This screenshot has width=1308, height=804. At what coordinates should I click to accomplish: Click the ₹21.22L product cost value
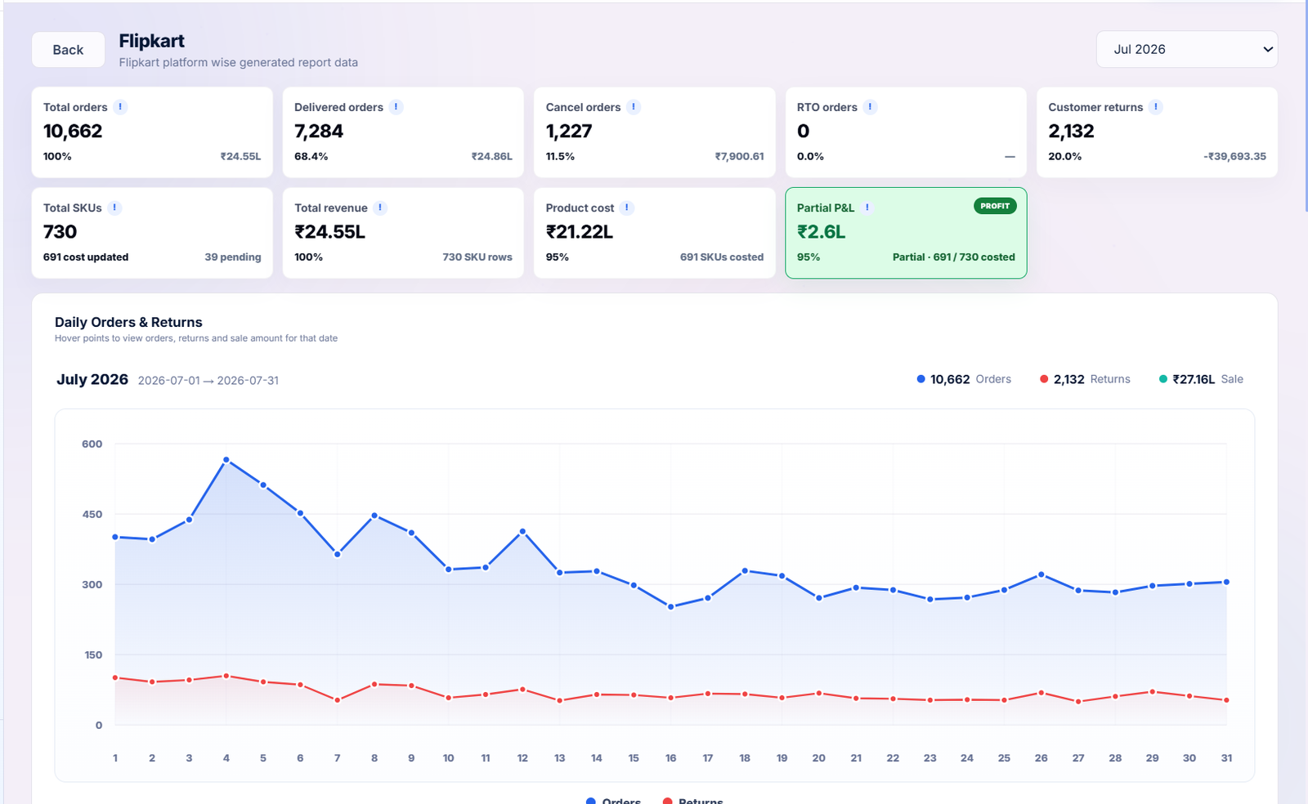point(580,232)
